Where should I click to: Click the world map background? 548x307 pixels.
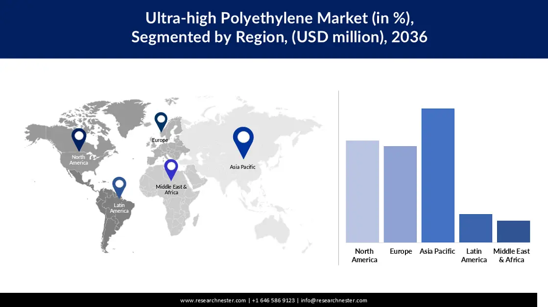point(220,220)
